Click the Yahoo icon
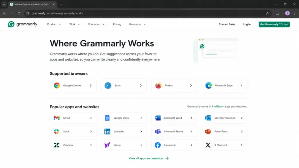The height and width of the screenshot is (168, 299). pos(107,145)
